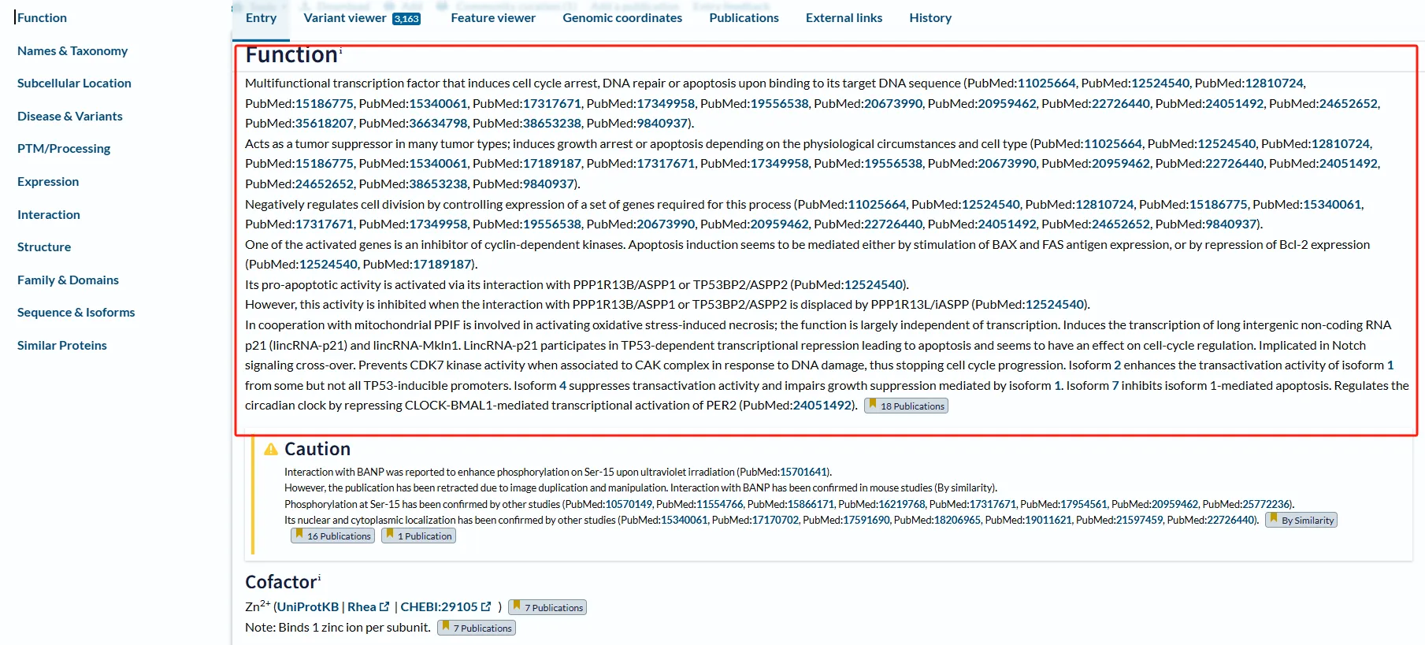Expand the 1 Publication evidence tag
The width and height of the screenshot is (1425, 645).
[418, 536]
